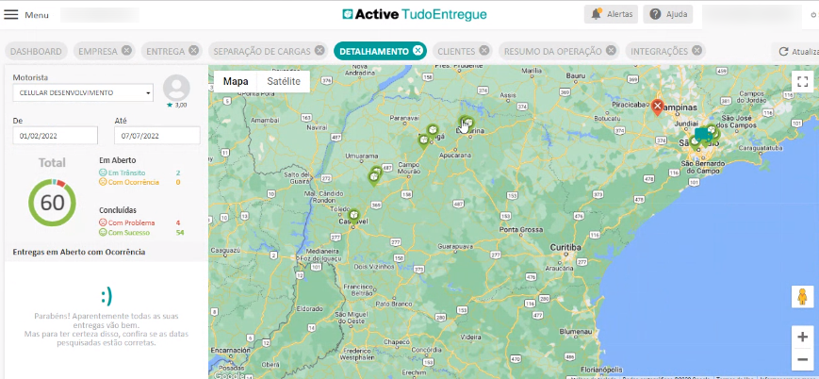Click the Atualizar refresh button
The height and width of the screenshot is (379, 819).
(x=794, y=52)
